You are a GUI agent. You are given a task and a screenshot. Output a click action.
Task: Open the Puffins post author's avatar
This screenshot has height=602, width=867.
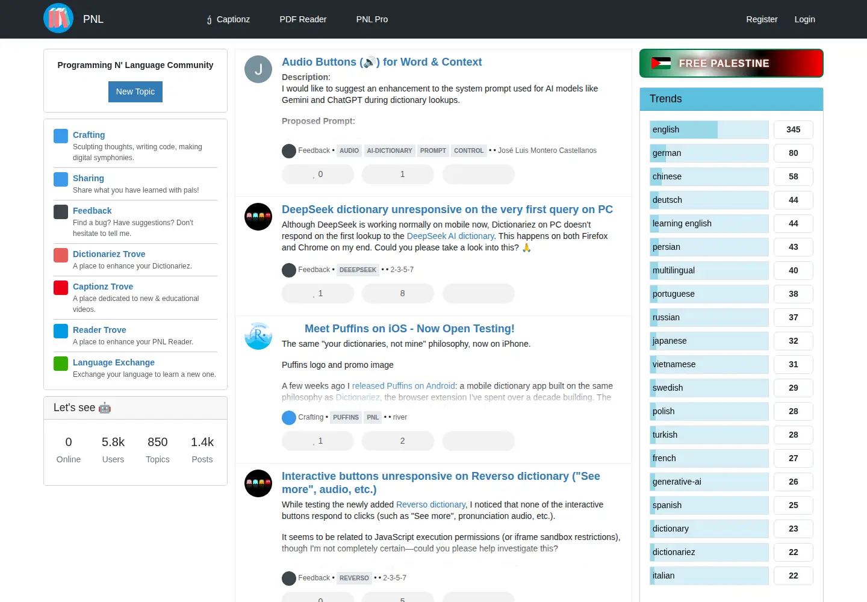coord(258,336)
